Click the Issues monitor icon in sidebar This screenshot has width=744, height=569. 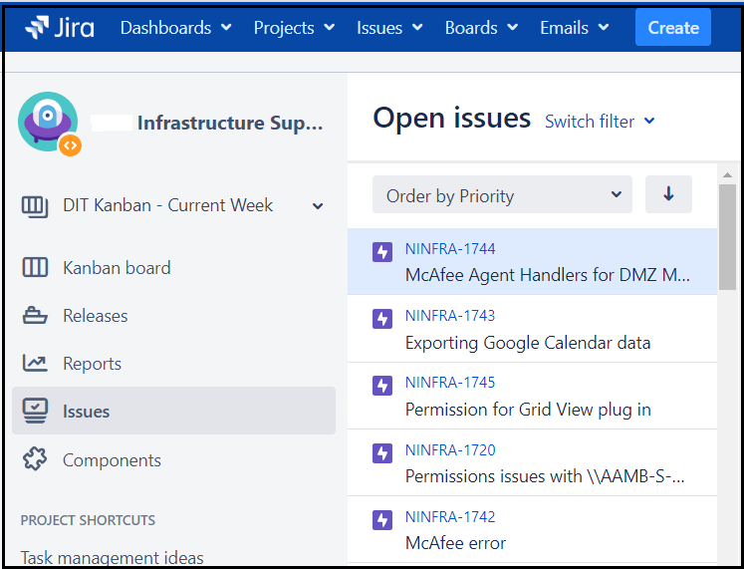[35, 411]
